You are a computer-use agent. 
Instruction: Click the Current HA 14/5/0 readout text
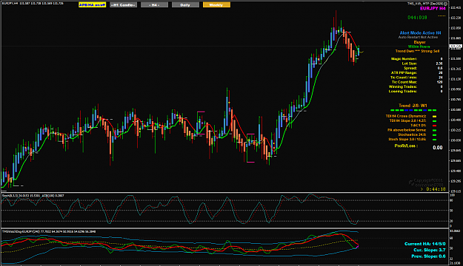tap(425, 244)
